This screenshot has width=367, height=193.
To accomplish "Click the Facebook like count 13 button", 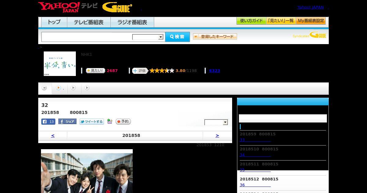I will (x=48, y=122).
